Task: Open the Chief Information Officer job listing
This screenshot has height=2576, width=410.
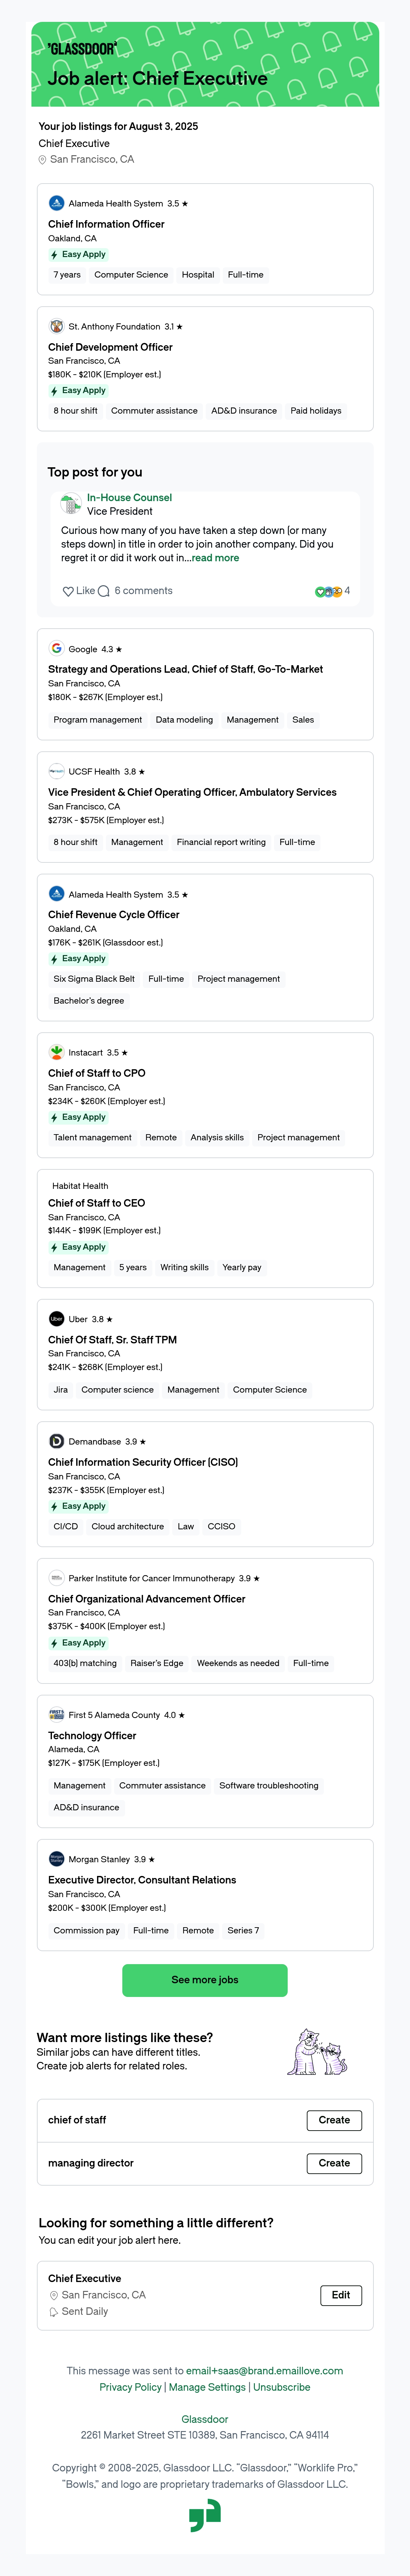Action: [x=106, y=224]
